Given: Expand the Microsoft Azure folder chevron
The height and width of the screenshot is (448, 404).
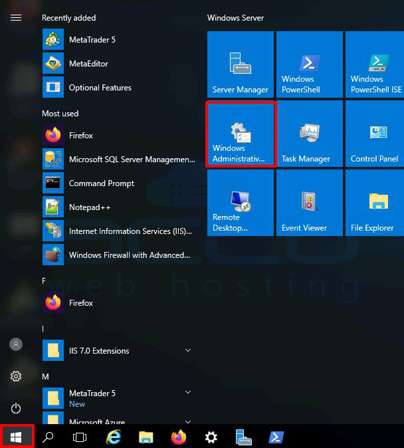Looking at the screenshot, I should [188, 421].
